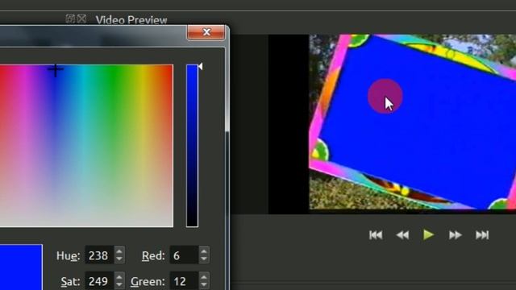The width and height of the screenshot is (516, 290).
Task: Click the Video Preview panel title
Action: click(x=131, y=20)
